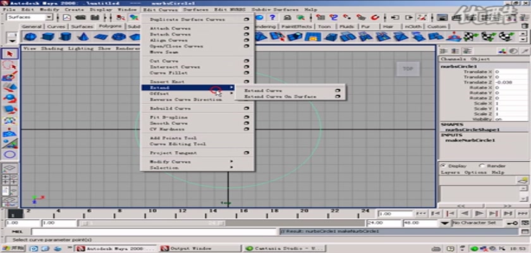The image size is (531, 253).
Task: Open the Shading menu in viewport panel
Action: [x=52, y=49]
